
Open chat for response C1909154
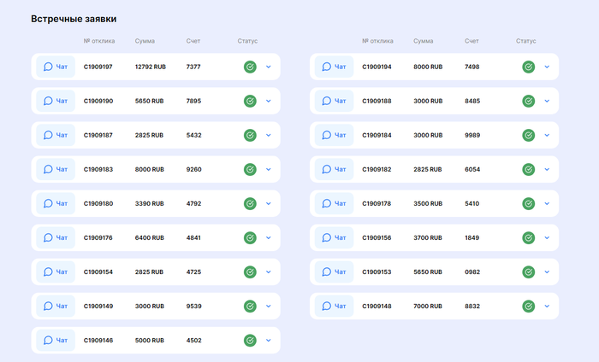pos(56,272)
